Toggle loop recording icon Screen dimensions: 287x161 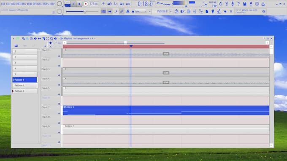coord(128,4)
